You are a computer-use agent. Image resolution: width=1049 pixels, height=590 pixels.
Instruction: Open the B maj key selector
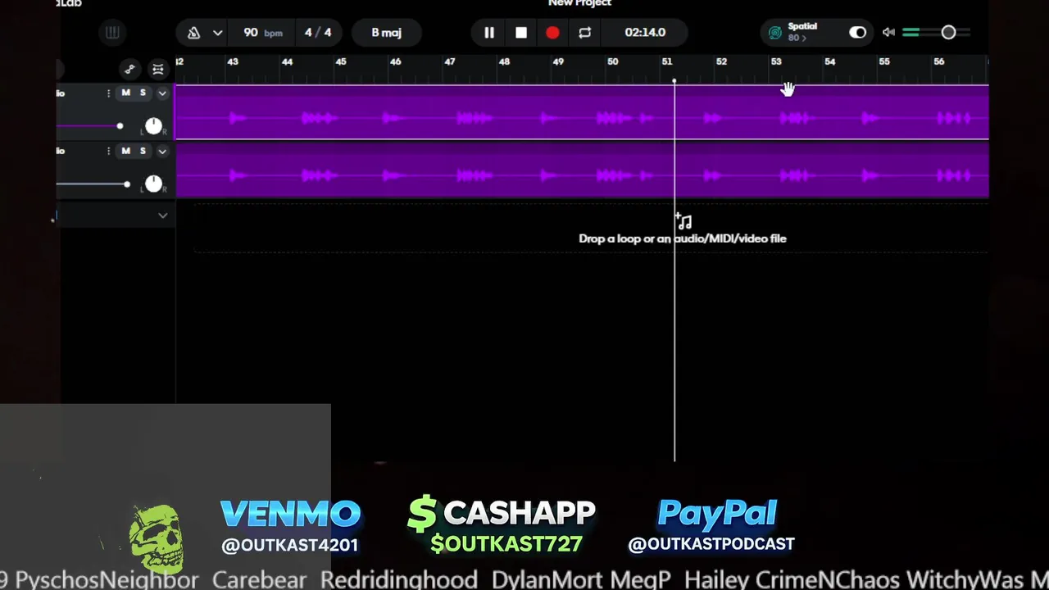386,33
